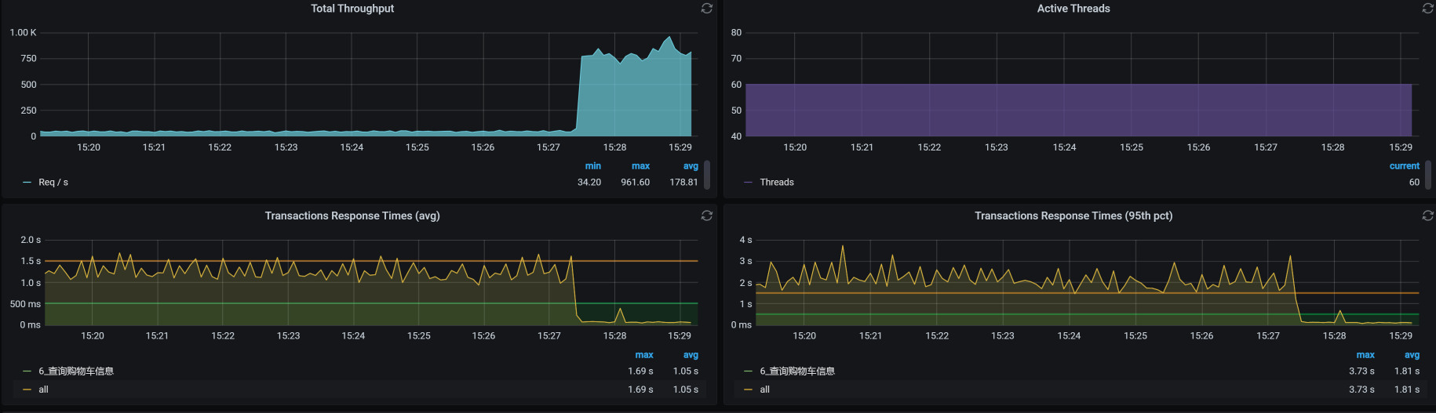
Task: Toggle the Threads series label in legend
Action: (776, 183)
